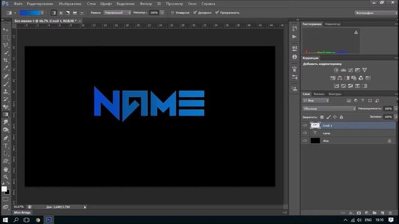The height and width of the screenshot is (224, 399).
Task: Open the Редактирование menu
Action: pyautogui.click(x=40, y=4)
